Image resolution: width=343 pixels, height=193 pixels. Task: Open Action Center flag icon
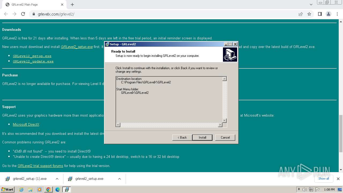tap(318, 190)
